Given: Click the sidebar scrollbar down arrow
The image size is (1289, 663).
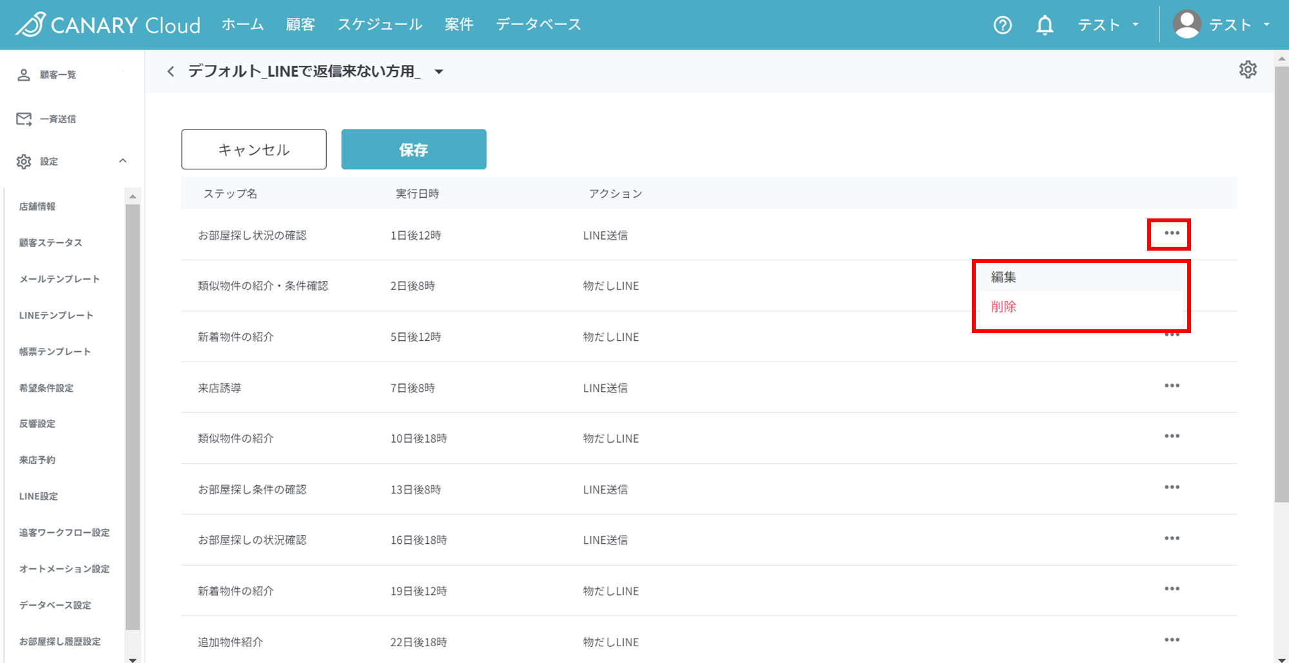Looking at the screenshot, I should click(133, 659).
